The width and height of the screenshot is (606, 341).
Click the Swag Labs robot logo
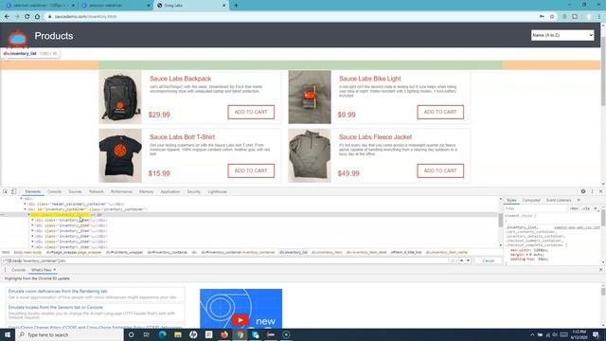tap(18, 38)
